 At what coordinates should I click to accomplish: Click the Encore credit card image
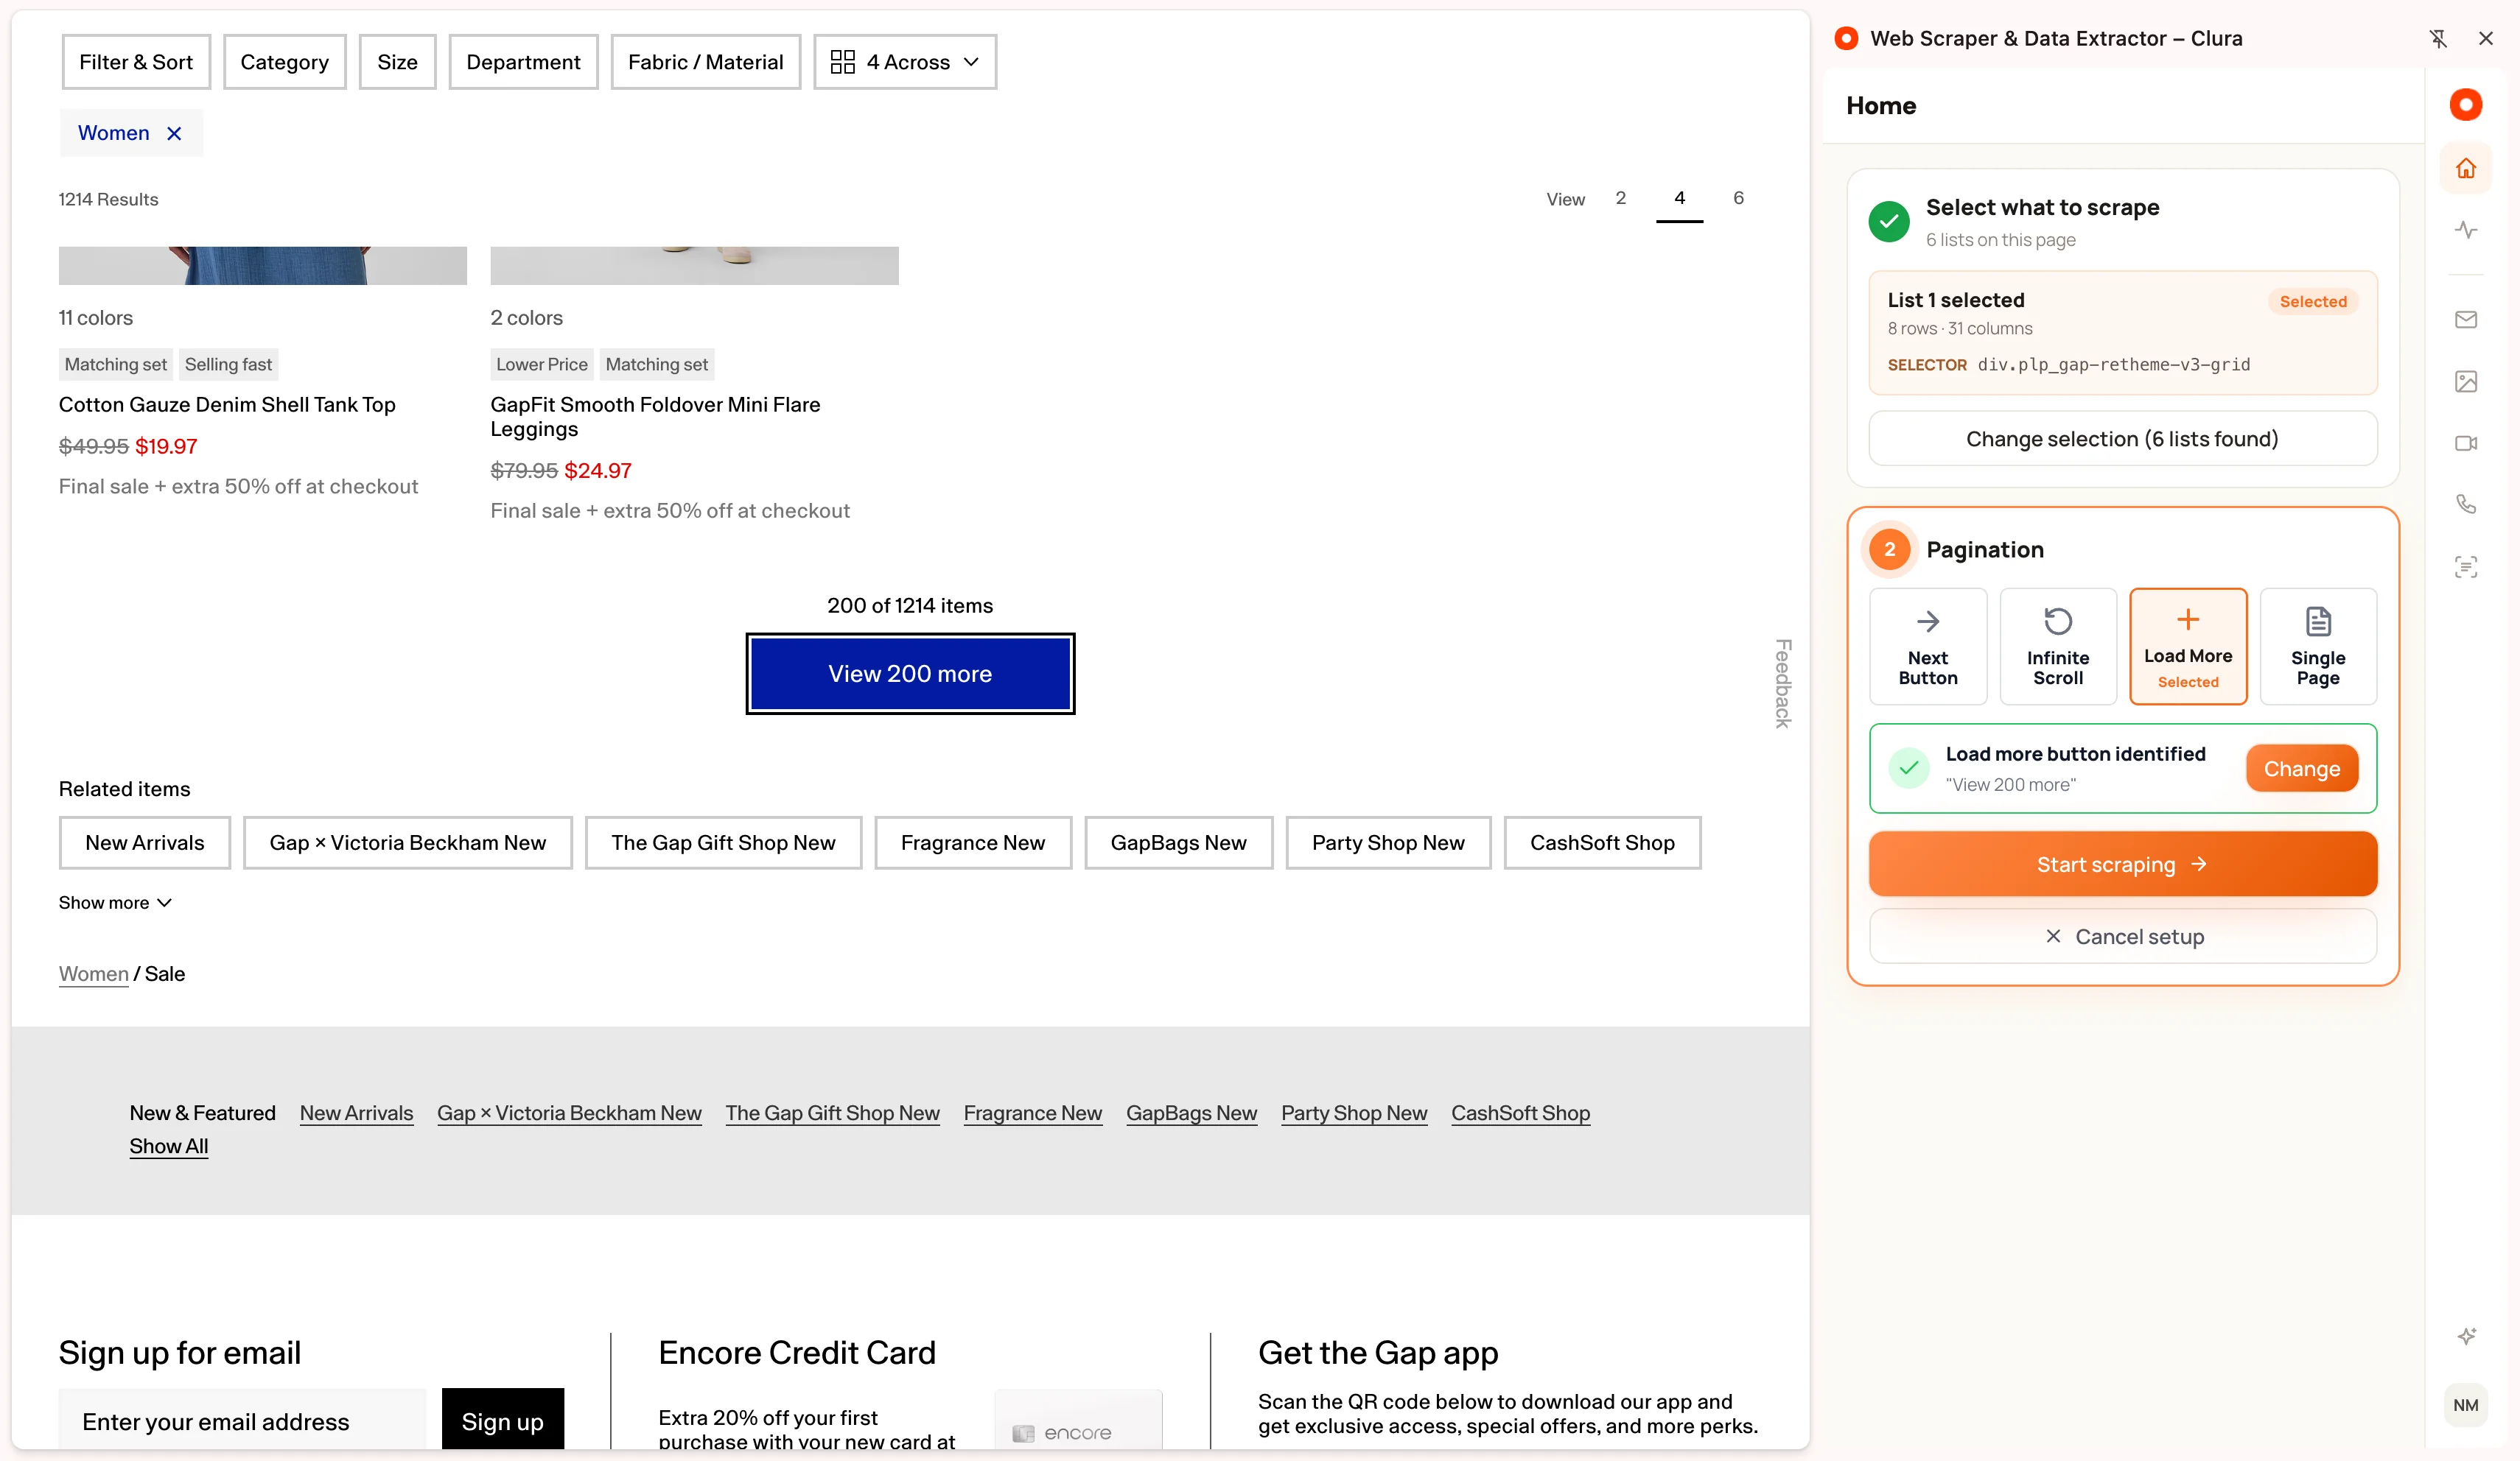pyautogui.click(x=1078, y=1419)
